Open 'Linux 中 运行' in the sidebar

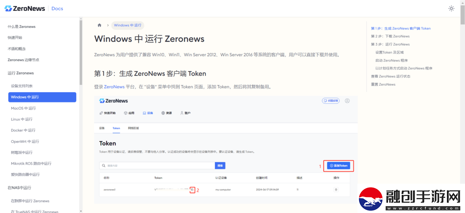[22, 119]
